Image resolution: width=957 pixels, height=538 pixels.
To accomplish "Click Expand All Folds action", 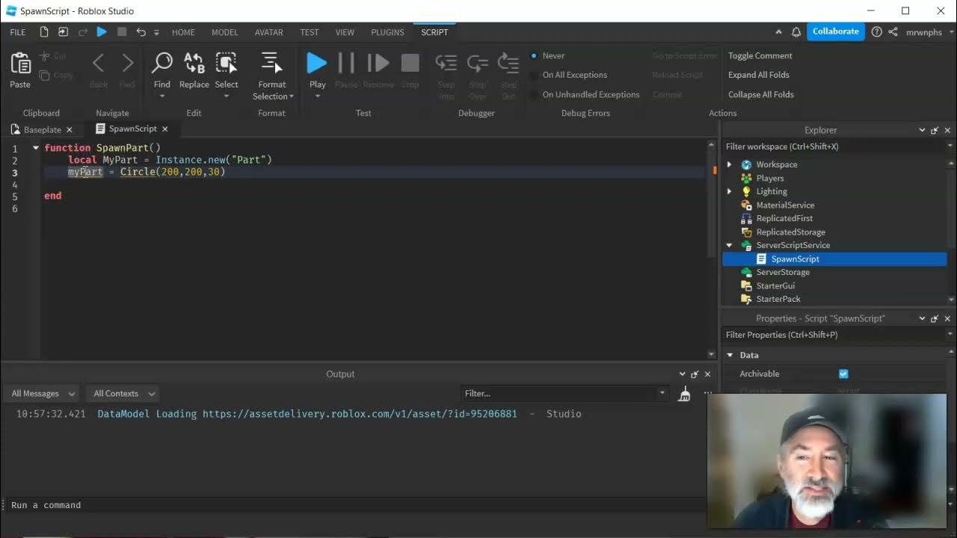I will coord(759,75).
